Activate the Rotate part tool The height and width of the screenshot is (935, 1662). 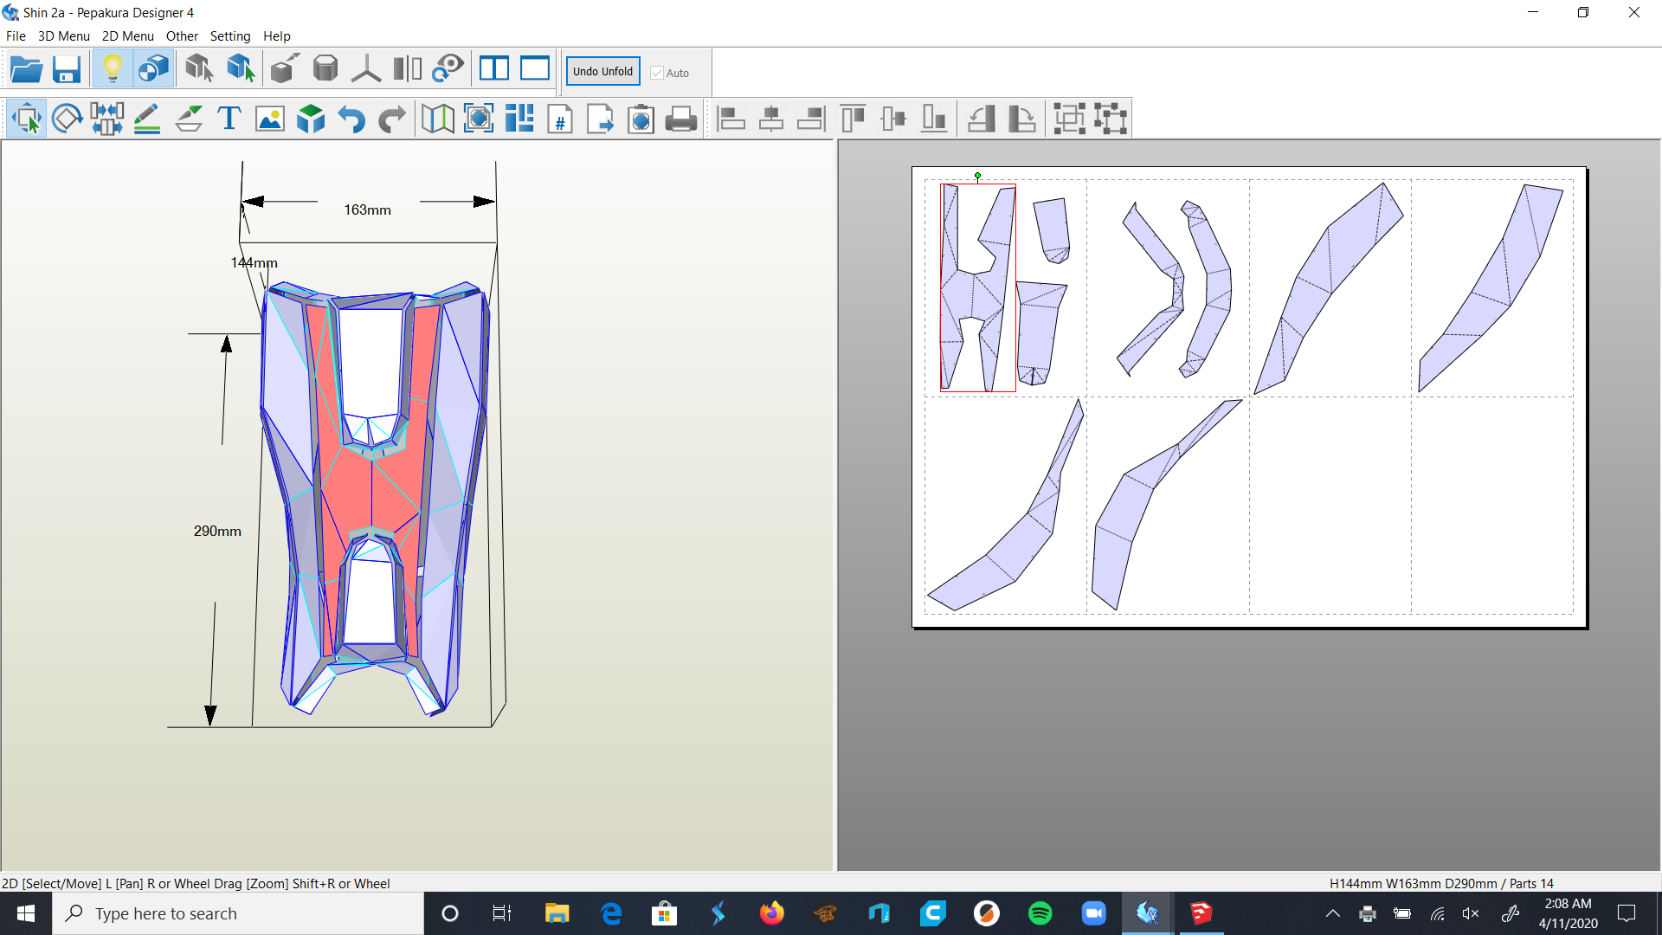(67, 119)
